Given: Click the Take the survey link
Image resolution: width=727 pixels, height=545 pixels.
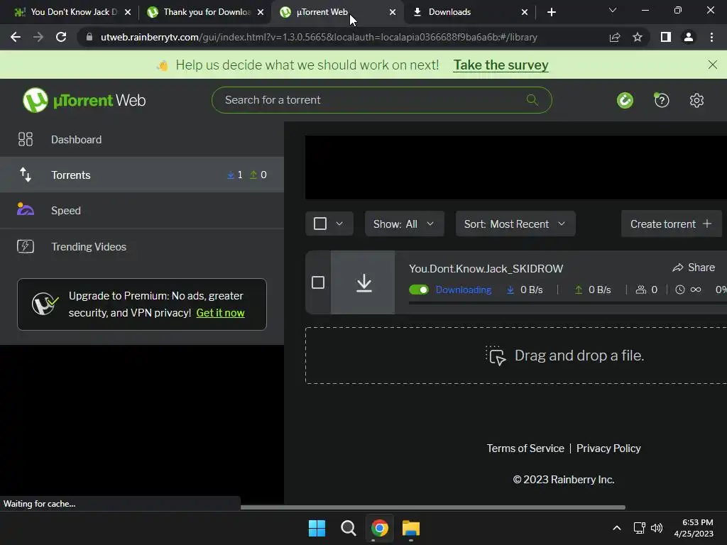Looking at the screenshot, I should point(501,65).
